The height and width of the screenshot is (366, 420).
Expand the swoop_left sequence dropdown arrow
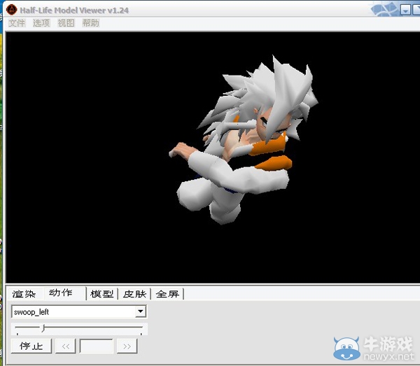pyautogui.click(x=140, y=311)
